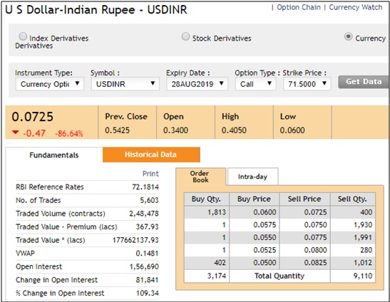
Task: Switch to the Fundamentals tab
Action: pos(54,155)
